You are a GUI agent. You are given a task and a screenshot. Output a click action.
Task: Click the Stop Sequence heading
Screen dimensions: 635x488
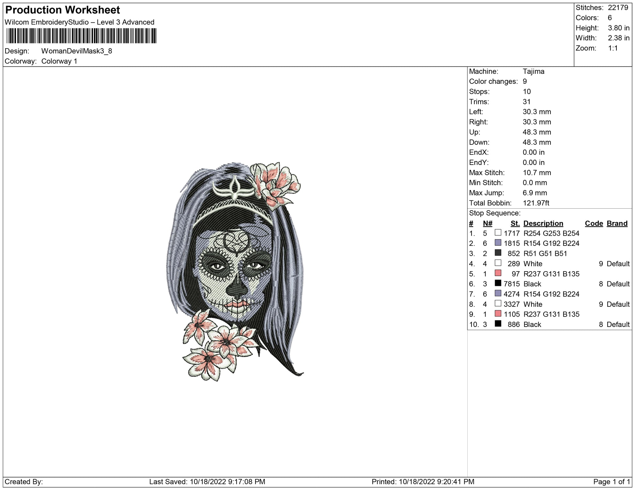[x=494, y=213]
